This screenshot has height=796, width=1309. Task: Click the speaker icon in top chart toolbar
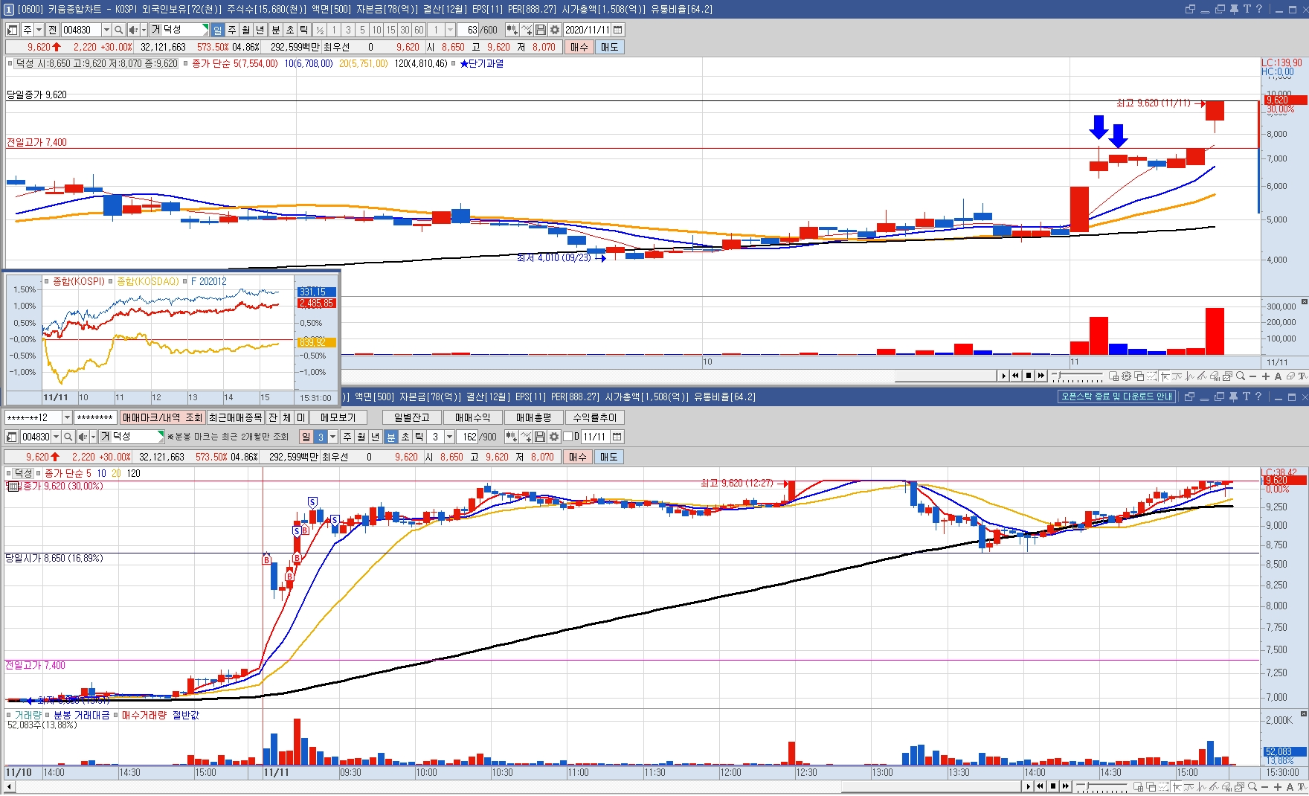[133, 30]
